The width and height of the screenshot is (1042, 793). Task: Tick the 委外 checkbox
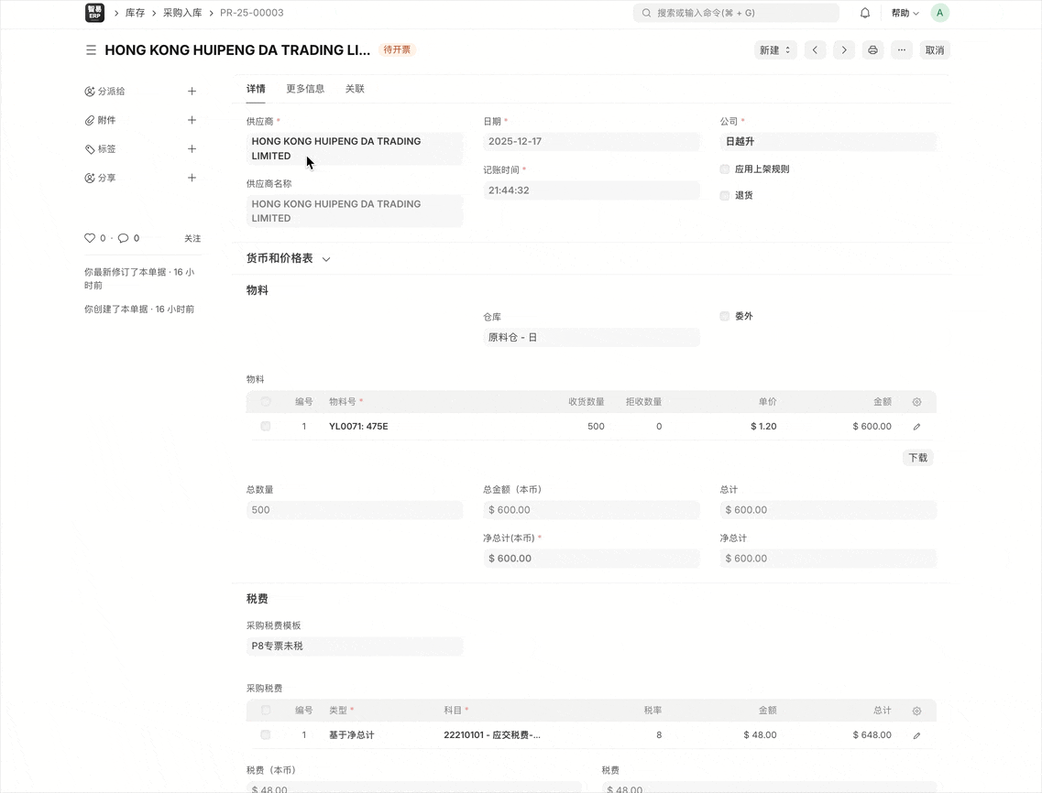(725, 316)
